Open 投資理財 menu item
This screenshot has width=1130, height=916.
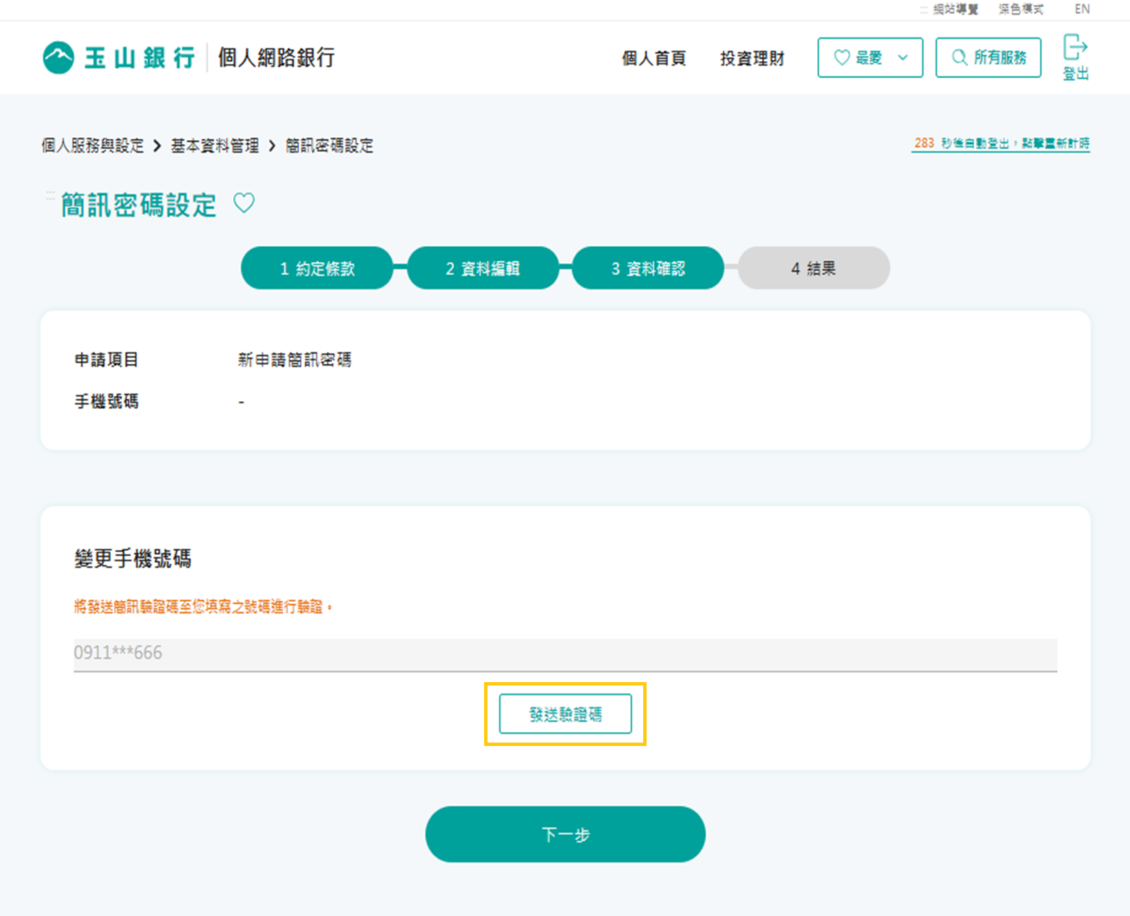[752, 58]
